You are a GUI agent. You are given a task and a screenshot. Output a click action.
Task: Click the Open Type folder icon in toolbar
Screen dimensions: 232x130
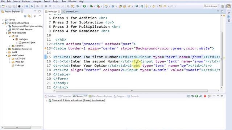[120, 6]
